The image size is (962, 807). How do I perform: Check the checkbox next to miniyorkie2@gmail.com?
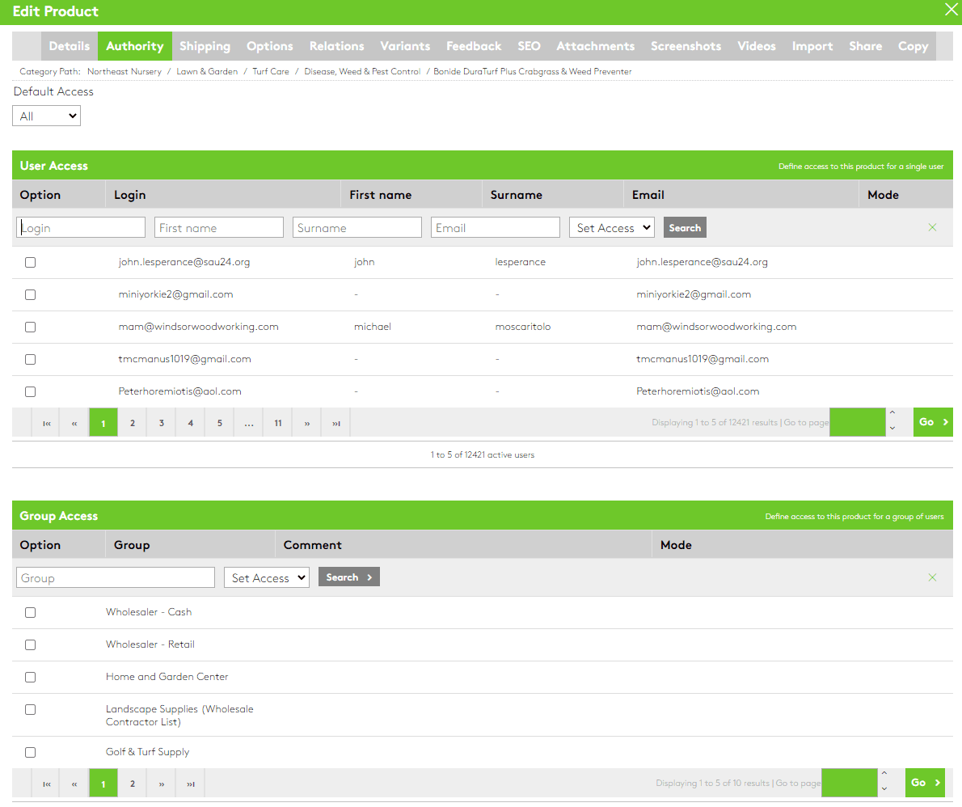click(30, 294)
